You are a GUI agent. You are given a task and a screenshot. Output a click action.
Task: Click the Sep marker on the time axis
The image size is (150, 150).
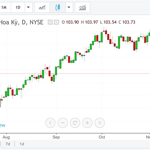tap(56, 137)
